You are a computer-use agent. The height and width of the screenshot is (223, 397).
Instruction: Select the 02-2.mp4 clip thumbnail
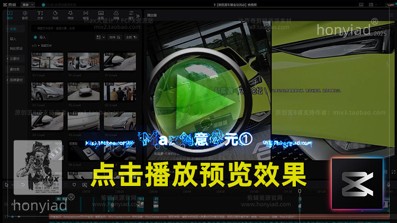[x=84, y=91]
